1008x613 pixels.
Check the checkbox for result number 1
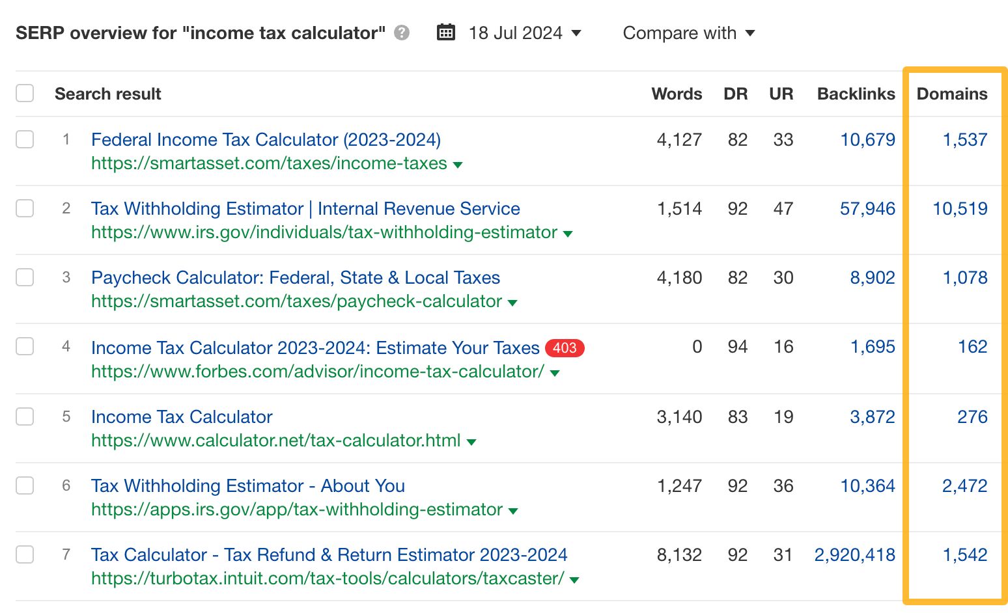[24, 139]
